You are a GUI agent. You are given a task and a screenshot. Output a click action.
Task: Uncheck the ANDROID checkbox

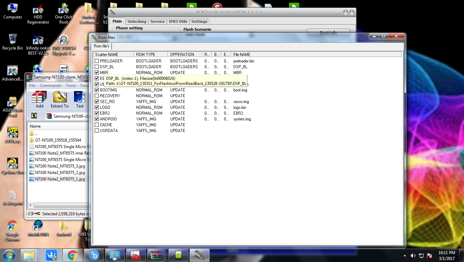click(x=97, y=119)
